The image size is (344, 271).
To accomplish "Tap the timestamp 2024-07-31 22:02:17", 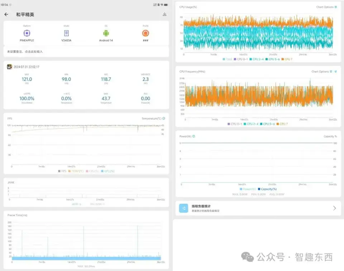I will (27, 67).
